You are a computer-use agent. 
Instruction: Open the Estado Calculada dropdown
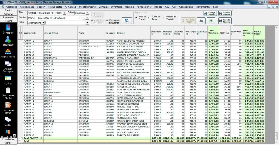[x=87, y=13]
